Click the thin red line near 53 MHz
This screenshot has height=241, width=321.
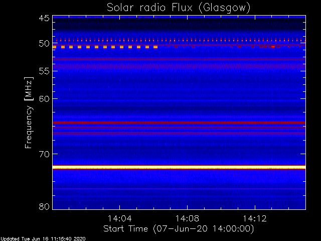click(179, 59)
